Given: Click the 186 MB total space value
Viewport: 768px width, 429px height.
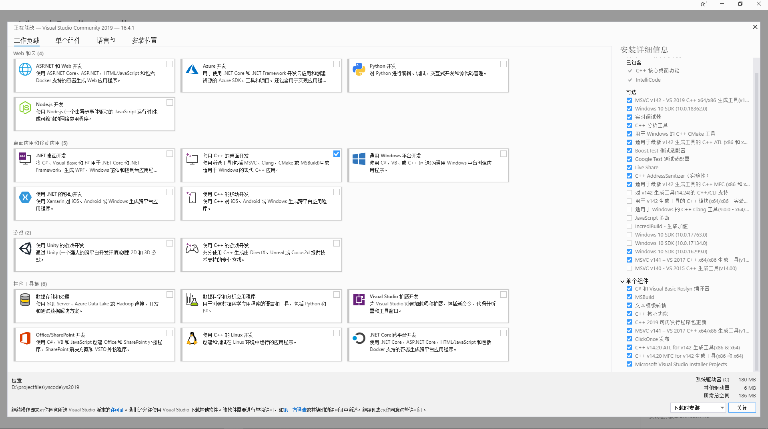Looking at the screenshot, I should [747, 395].
